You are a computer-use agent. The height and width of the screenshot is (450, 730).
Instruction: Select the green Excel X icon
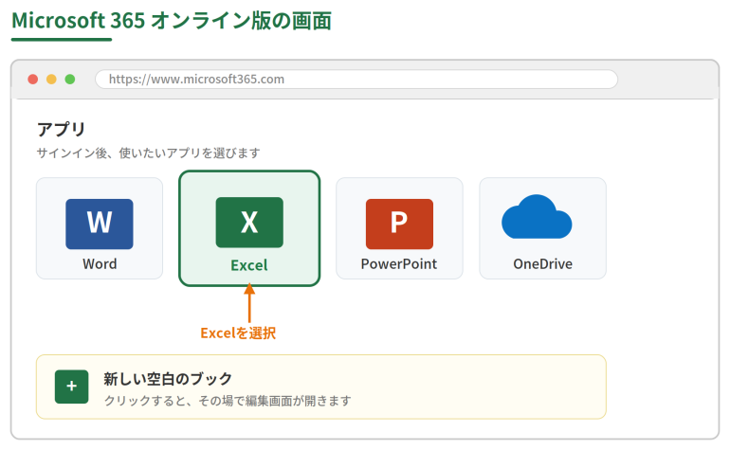click(x=249, y=222)
